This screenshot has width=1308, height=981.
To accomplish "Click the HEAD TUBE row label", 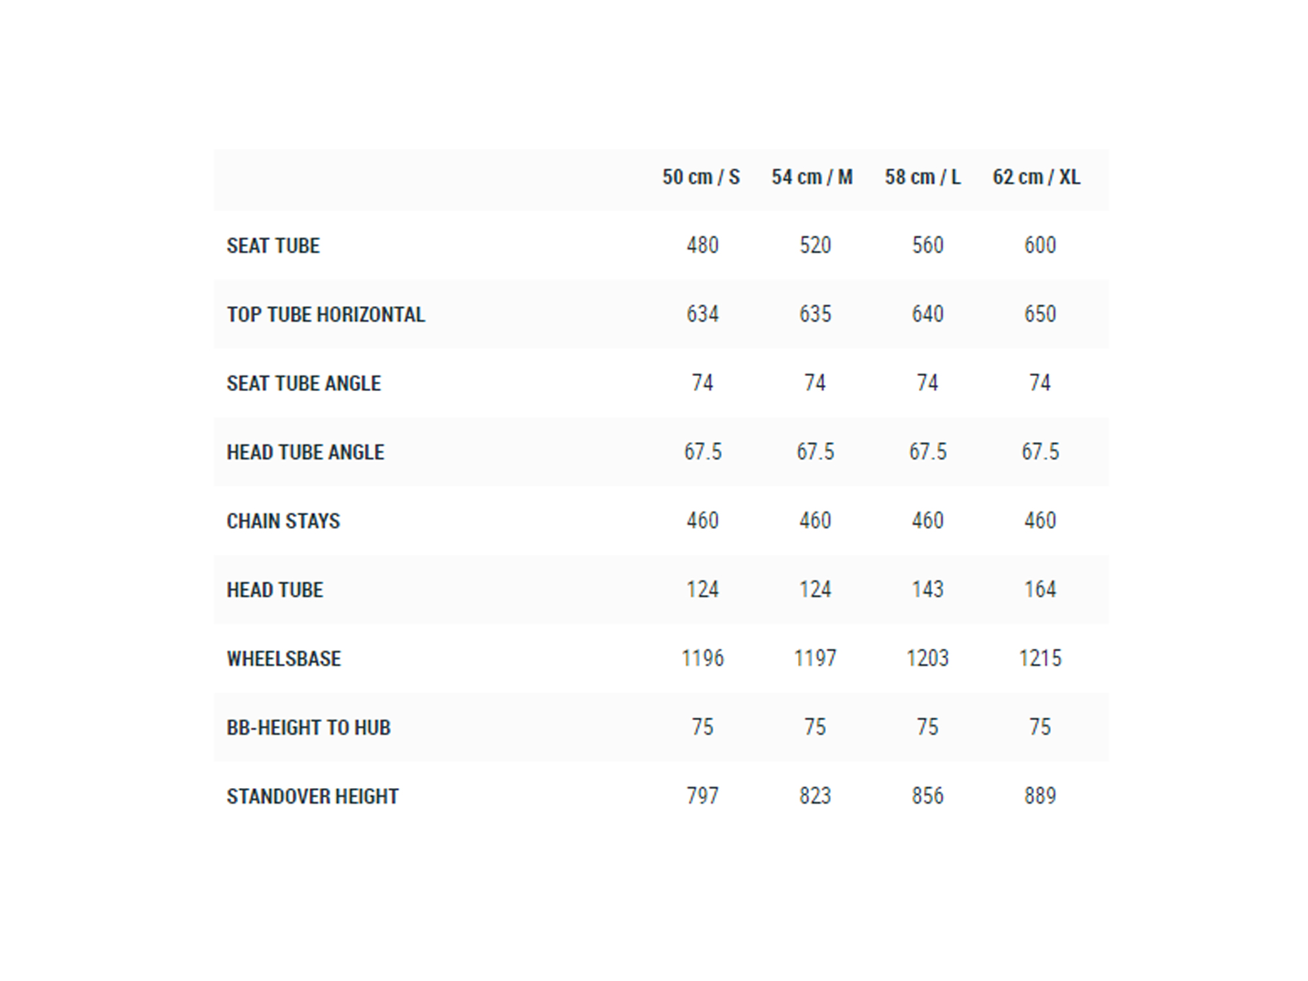I will [275, 590].
